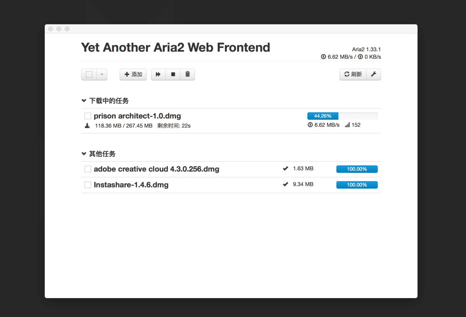The height and width of the screenshot is (317, 466).
Task: Collapse the 下载中的任务 section
Action: [105, 101]
